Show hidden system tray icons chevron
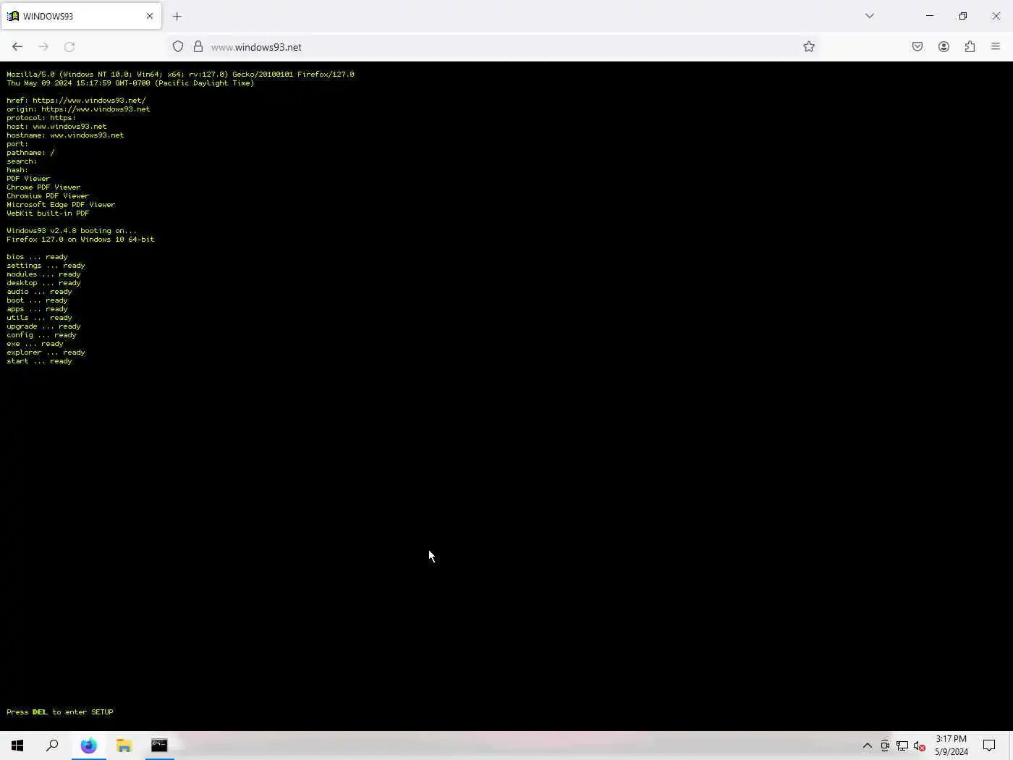 [868, 746]
